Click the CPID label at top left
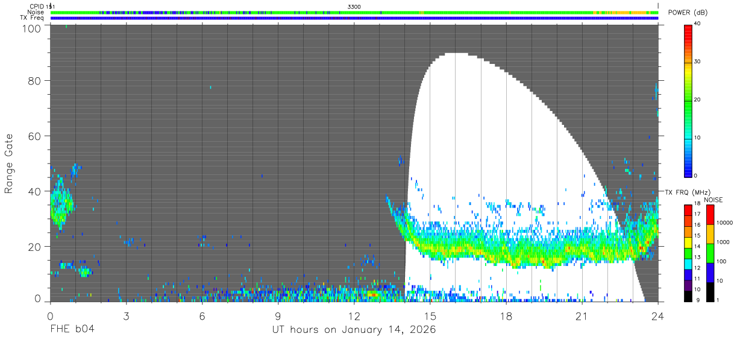Viewport: 740px width, 342px height. [x=36, y=7]
